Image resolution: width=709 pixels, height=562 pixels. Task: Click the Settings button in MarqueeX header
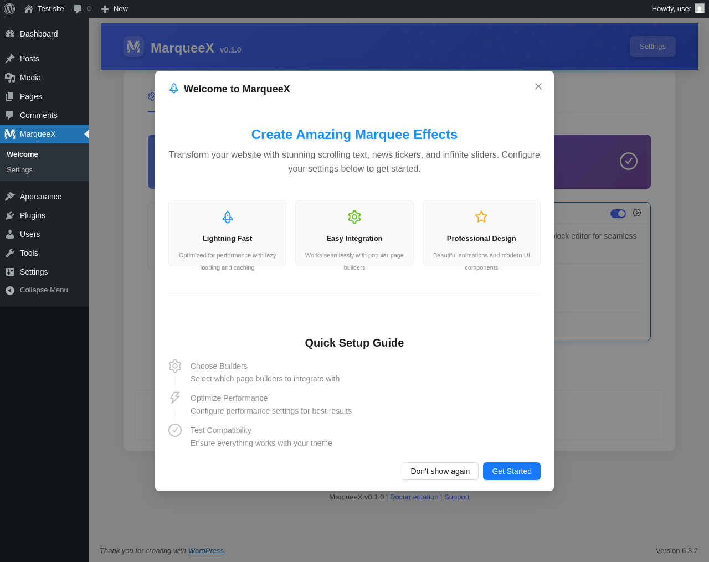click(653, 47)
